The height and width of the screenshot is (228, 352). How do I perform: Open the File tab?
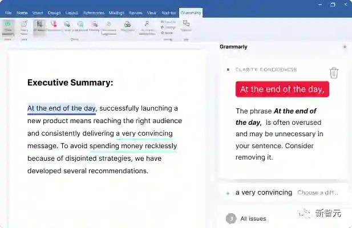pyautogui.click(x=9, y=13)
